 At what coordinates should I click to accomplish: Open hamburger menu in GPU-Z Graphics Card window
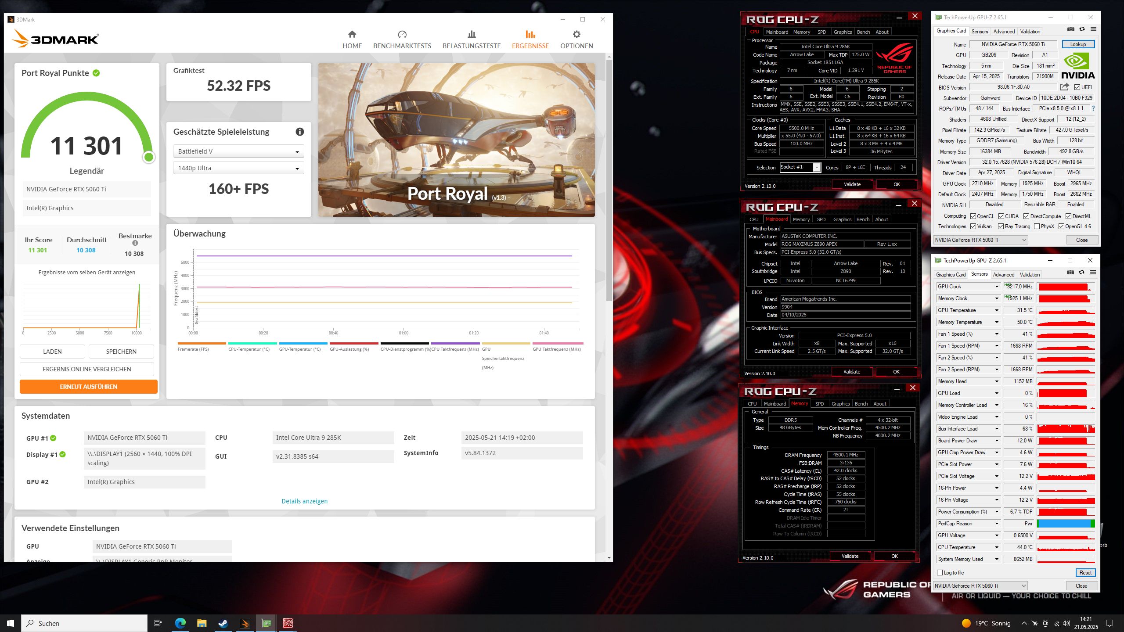coord(1094,29)
